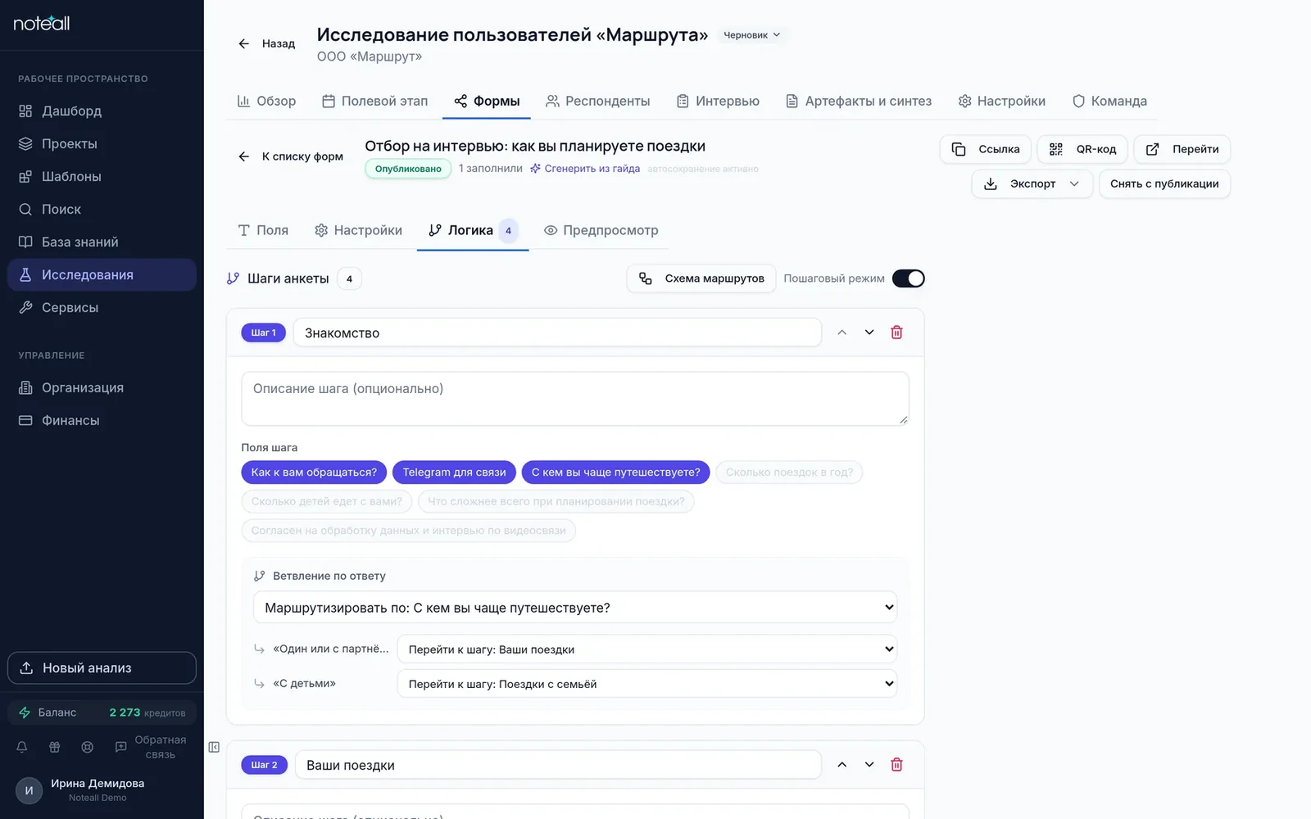Go back to «К списку форм»

coord(290,156)
